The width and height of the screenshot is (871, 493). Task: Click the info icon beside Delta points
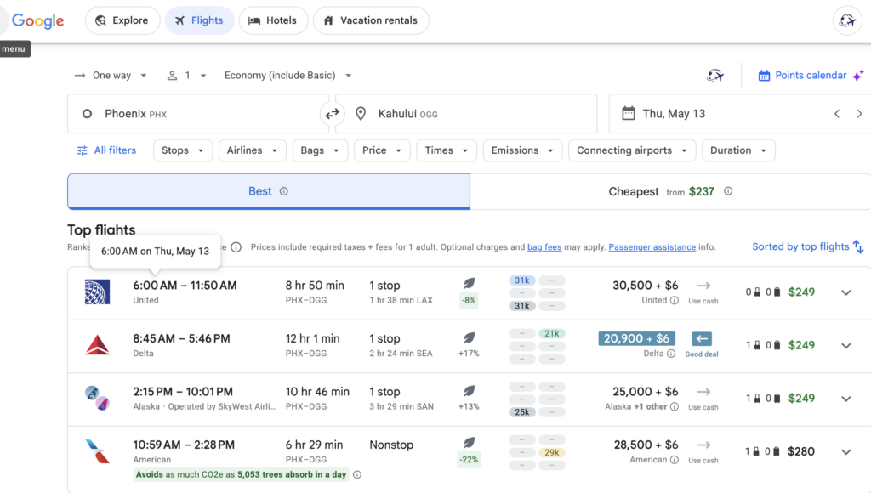pyautogui.click(x=671, y=354)
